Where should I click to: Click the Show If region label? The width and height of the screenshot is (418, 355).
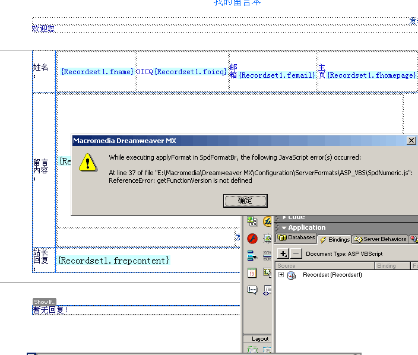[44, 302]
